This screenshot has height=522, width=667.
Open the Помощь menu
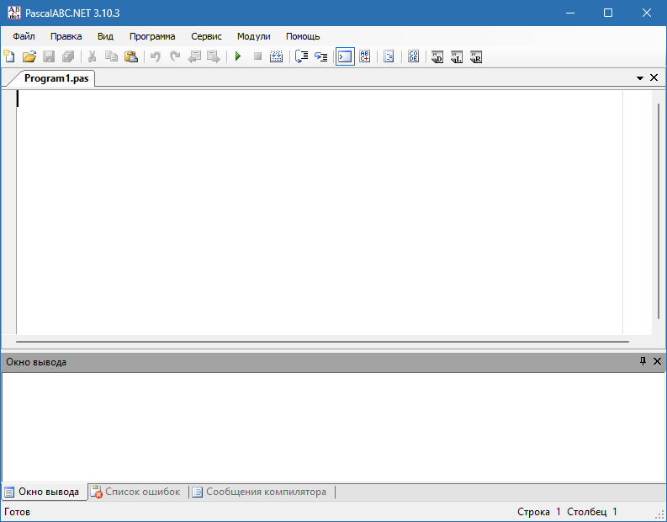pyautogui.click(x=303, y=36)
